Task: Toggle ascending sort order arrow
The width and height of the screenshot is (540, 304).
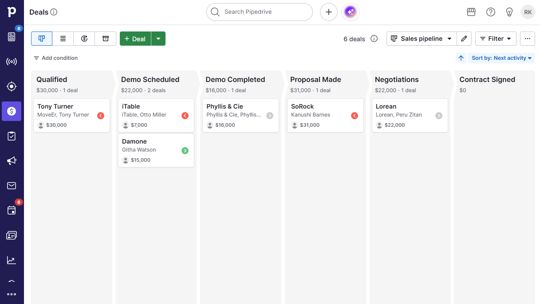Action: pyautogui.click(x=461, y=58)
